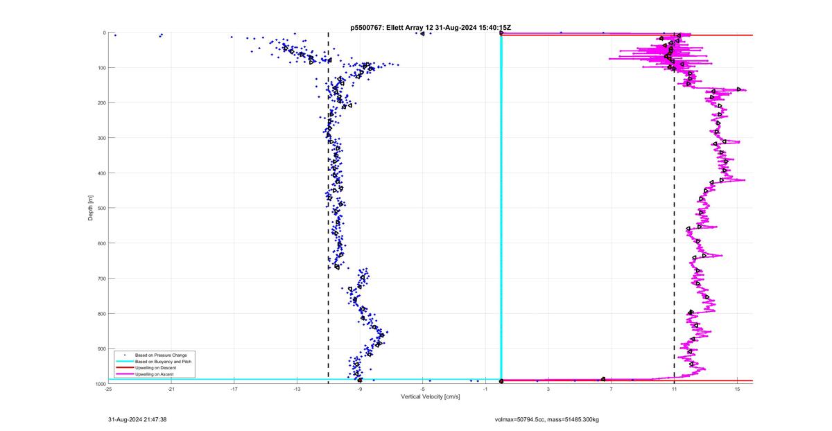Image resolution: width=832 pixels, height=431 pixels.
Task: Click the y-axis tick label '600'
Action: click(x=101, y=243)
